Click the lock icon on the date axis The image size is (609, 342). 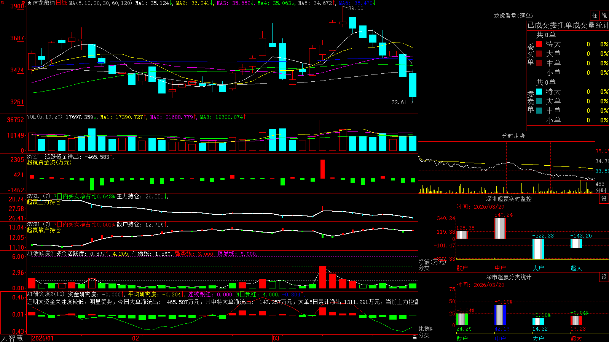coord(415,337)
